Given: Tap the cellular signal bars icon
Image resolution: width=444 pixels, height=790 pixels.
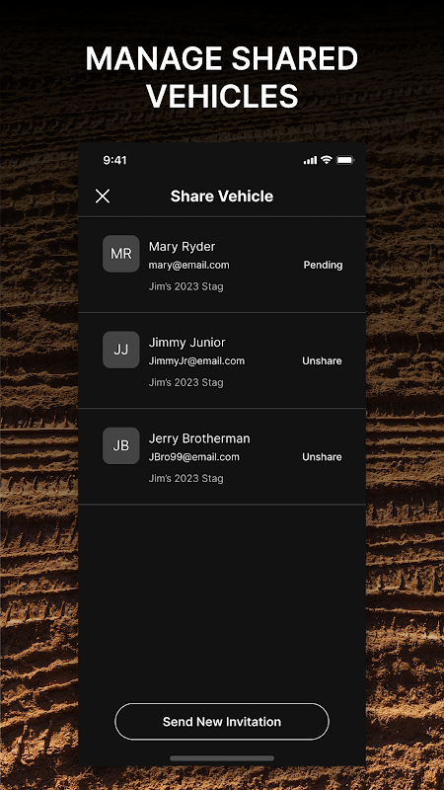Looking at the screenshot, I should 310,160.
